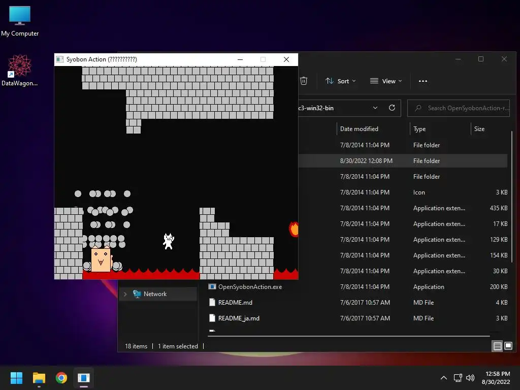Open the View menu in File Explorer
520x390 pixels.
point(386,81)
